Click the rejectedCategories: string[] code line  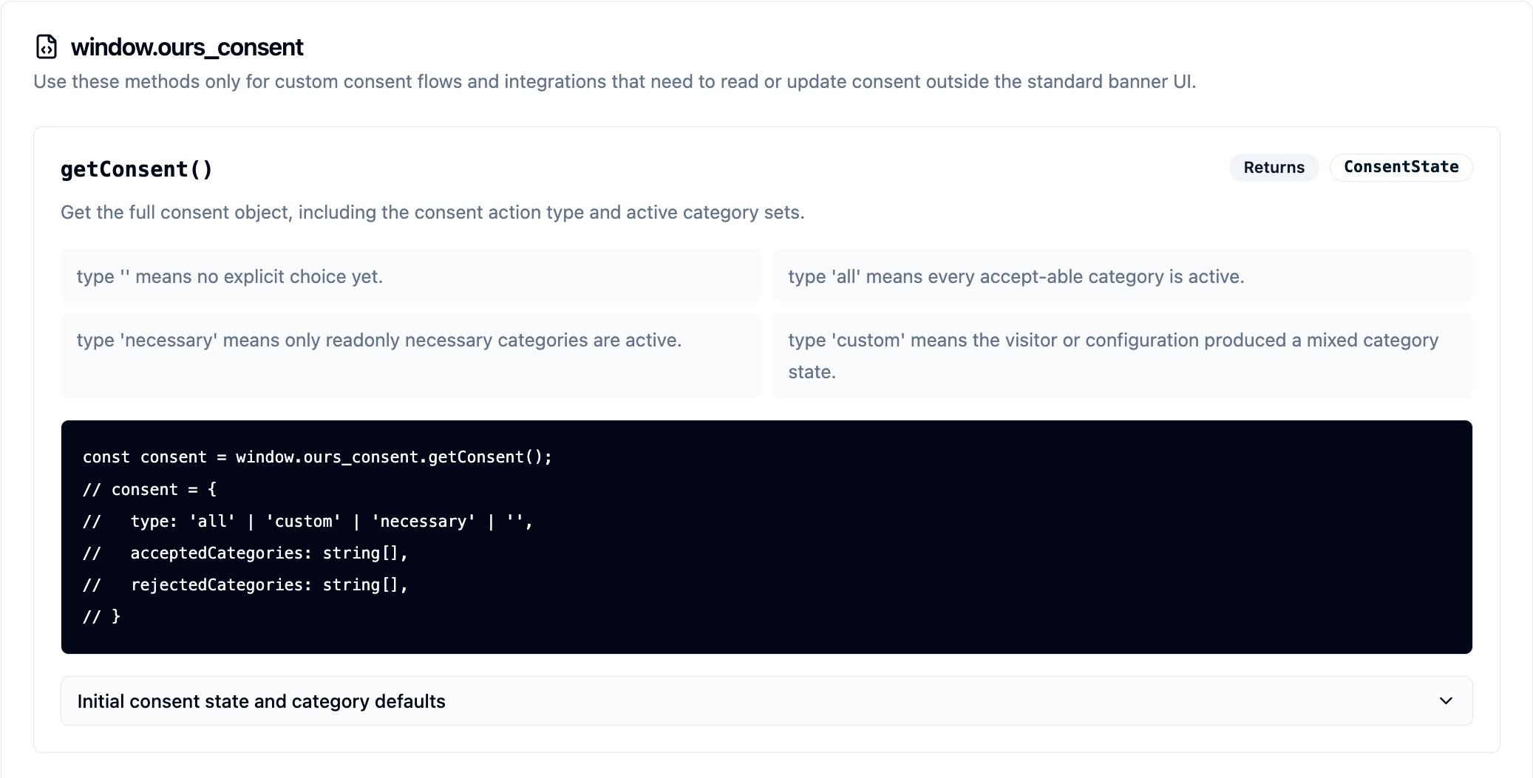click(x=245, y=584)
